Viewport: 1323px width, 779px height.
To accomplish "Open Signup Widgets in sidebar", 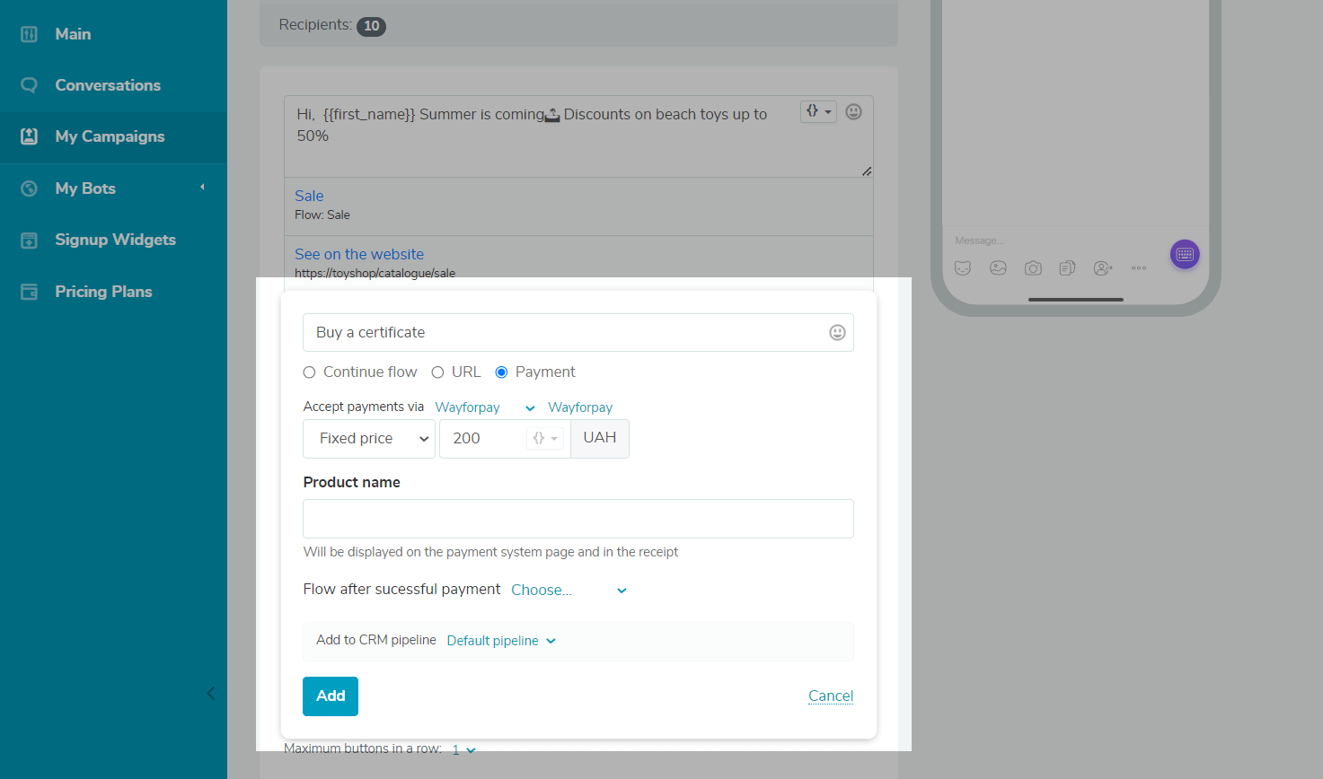I will pos(115,240).
